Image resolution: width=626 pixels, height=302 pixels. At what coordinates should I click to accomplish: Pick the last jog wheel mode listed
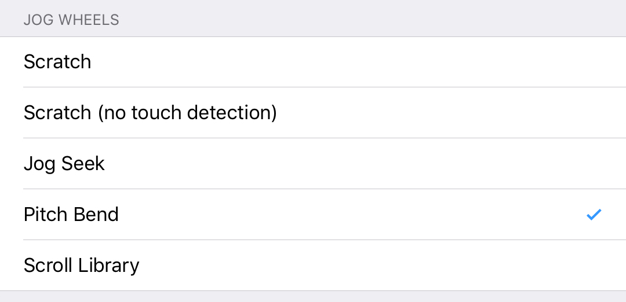[313, 266]
